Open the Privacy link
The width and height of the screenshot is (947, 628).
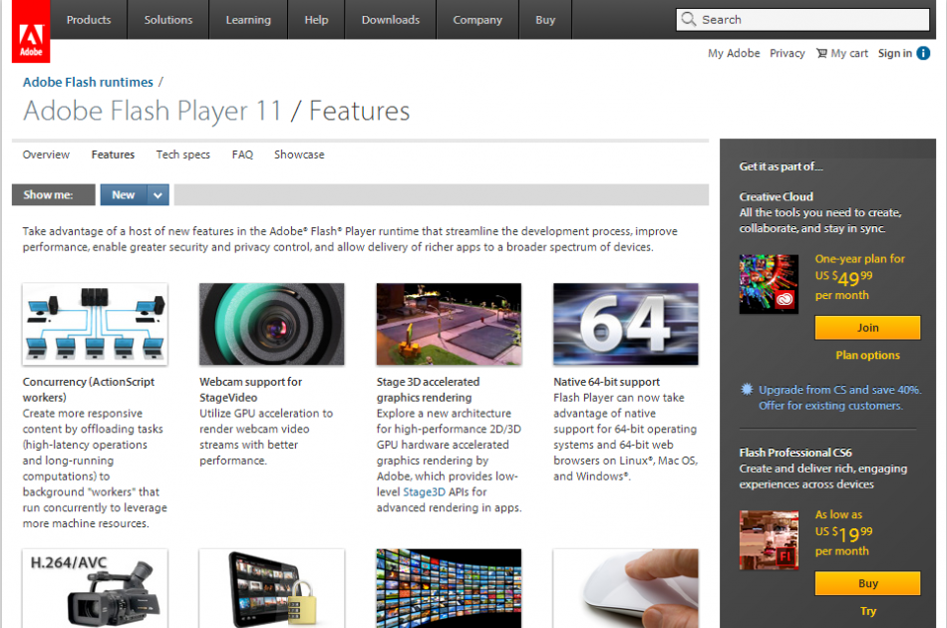(x=787, y=53)
